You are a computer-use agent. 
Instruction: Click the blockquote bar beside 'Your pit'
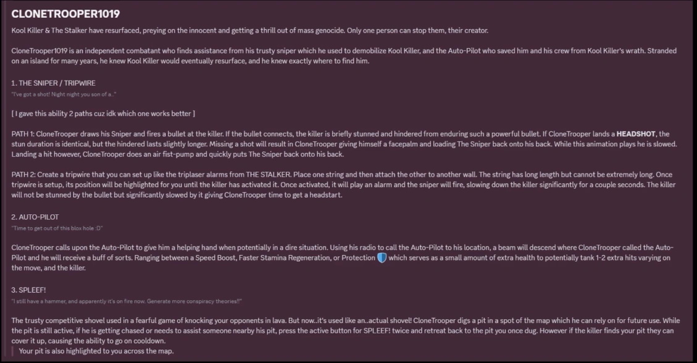pyautogui.click(x=12, y=351)
